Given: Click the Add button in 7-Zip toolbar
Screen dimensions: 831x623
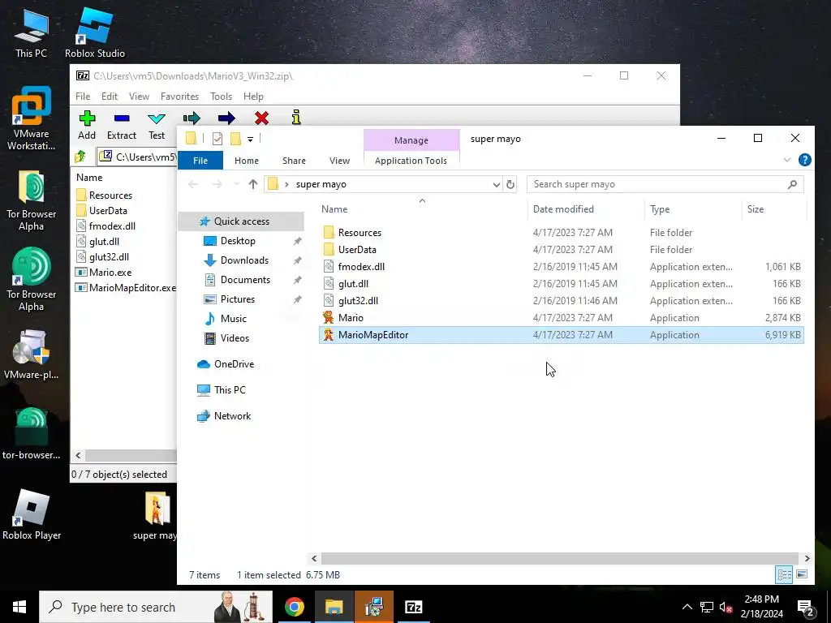Looking at the screenshot, I should [x=87, y=126].
